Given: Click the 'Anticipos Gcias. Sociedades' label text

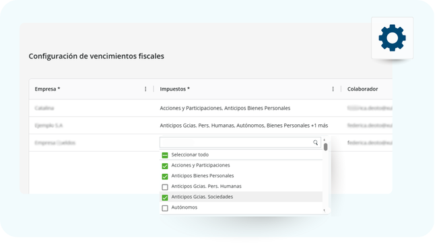Looking at the screenshot, I should point(202,197).
